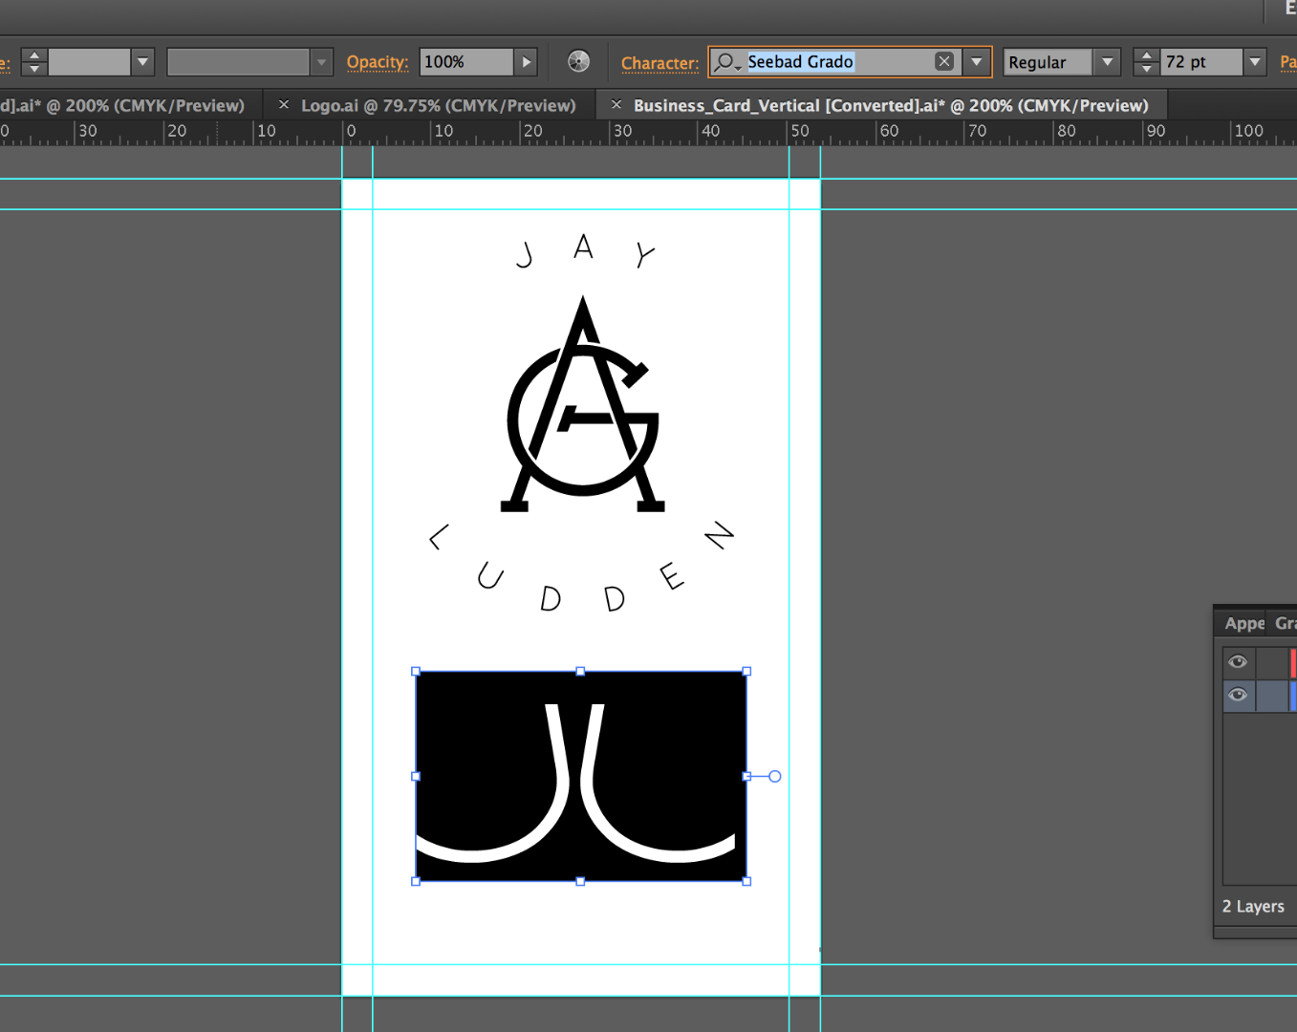Viewport: 1297px width, 1032px height.
Task: Click the letter A of JAY
Action: click(x=583, y=247)
